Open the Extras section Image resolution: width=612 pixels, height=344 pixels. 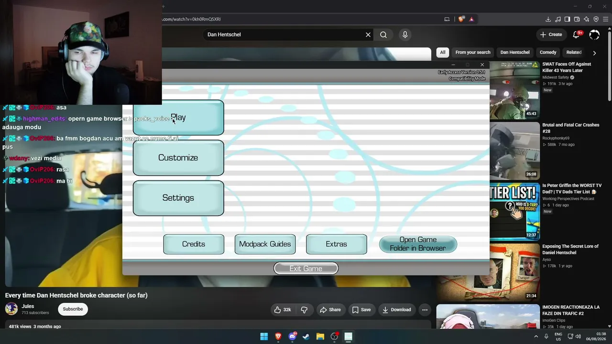[337, 244]
